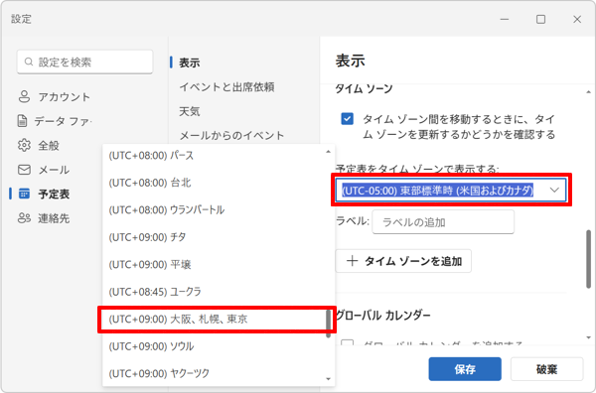The image size is (596, 393).
Task: Choose (UTC+09:00) 大阪、札幌、東京 option
Action: pyautogui.click(x=217, y=319)
